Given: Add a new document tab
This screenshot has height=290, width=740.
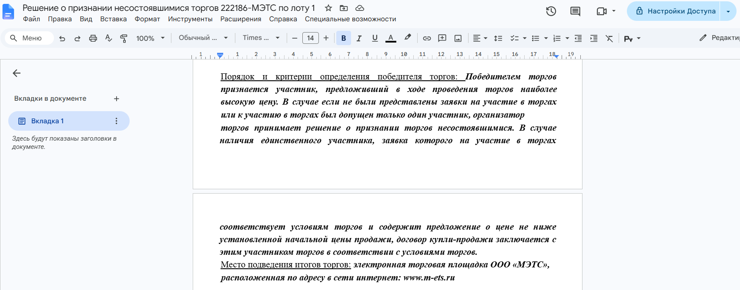Looking at the screenshot, I should (x=117, y=99).
